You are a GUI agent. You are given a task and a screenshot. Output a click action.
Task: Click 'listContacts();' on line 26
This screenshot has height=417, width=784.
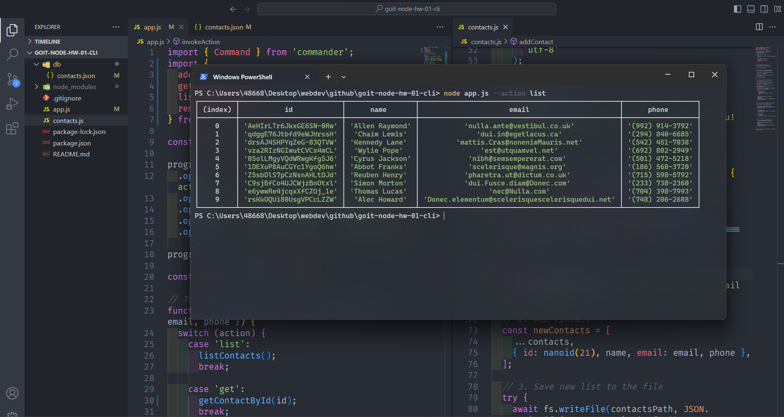click(237, 356)
